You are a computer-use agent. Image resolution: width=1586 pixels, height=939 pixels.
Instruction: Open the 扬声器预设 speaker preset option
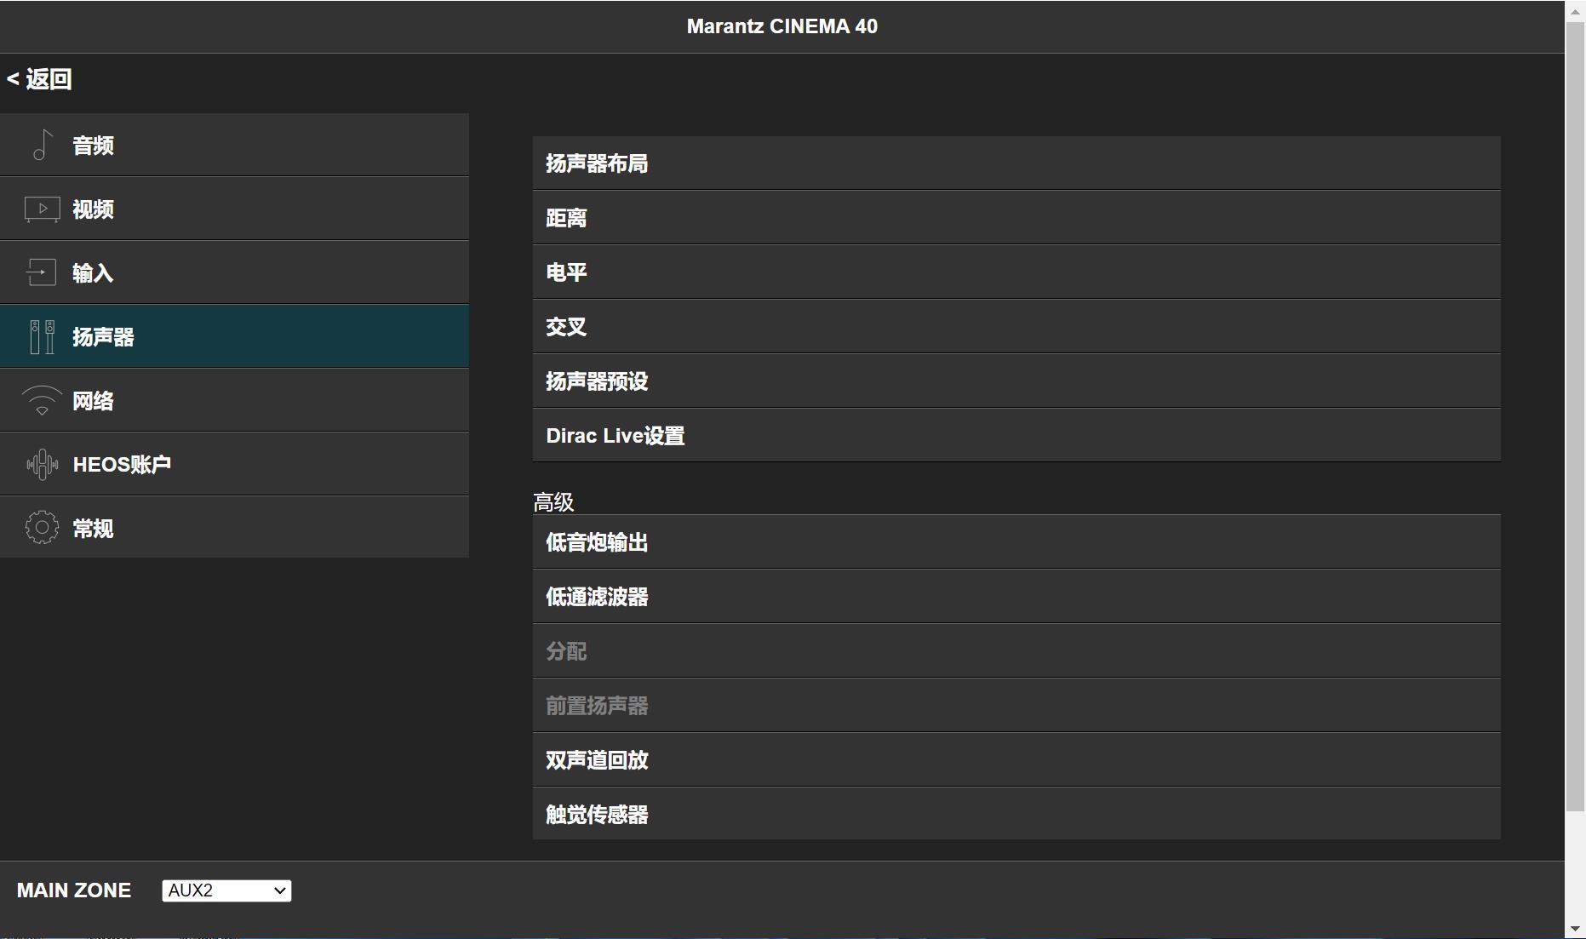(x=1016, y=381)
